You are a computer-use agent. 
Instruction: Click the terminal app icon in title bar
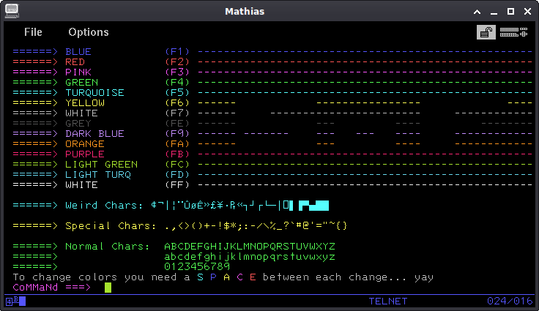pyautogui.click(x=12, y=11)
